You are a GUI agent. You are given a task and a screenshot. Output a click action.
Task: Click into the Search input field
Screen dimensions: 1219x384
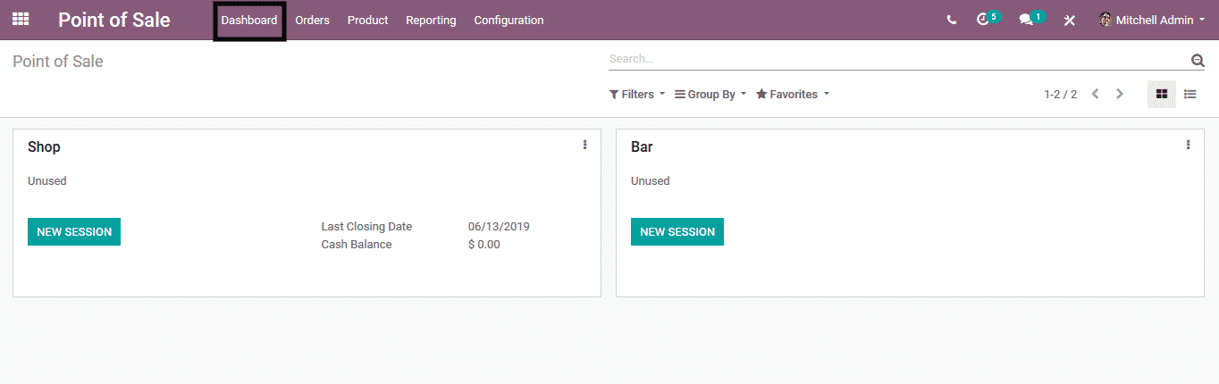tap(894, 59)
